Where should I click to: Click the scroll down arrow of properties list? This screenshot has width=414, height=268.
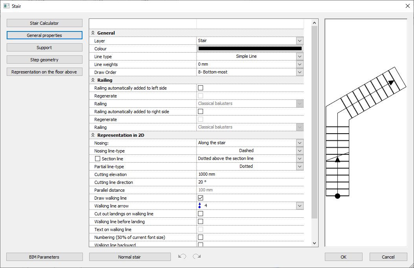pos(314,243)
